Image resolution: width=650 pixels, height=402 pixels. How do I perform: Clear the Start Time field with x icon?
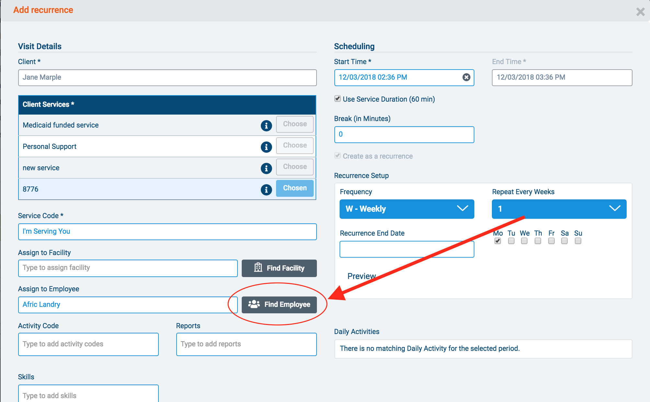[466, 77]
